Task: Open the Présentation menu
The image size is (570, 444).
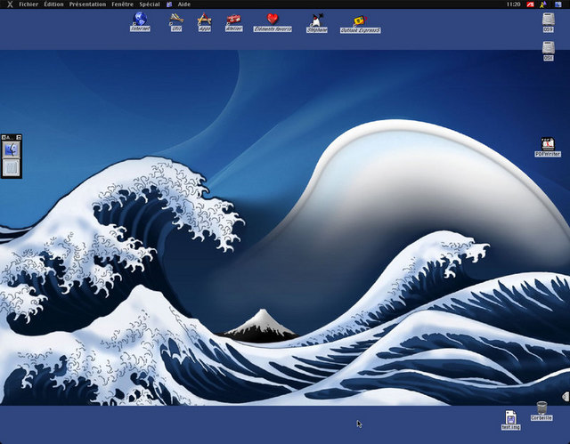Action: pos(87,4)
